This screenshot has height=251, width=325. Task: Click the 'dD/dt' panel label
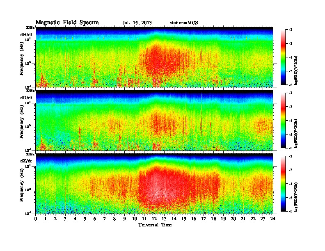[x=26, y=98]
